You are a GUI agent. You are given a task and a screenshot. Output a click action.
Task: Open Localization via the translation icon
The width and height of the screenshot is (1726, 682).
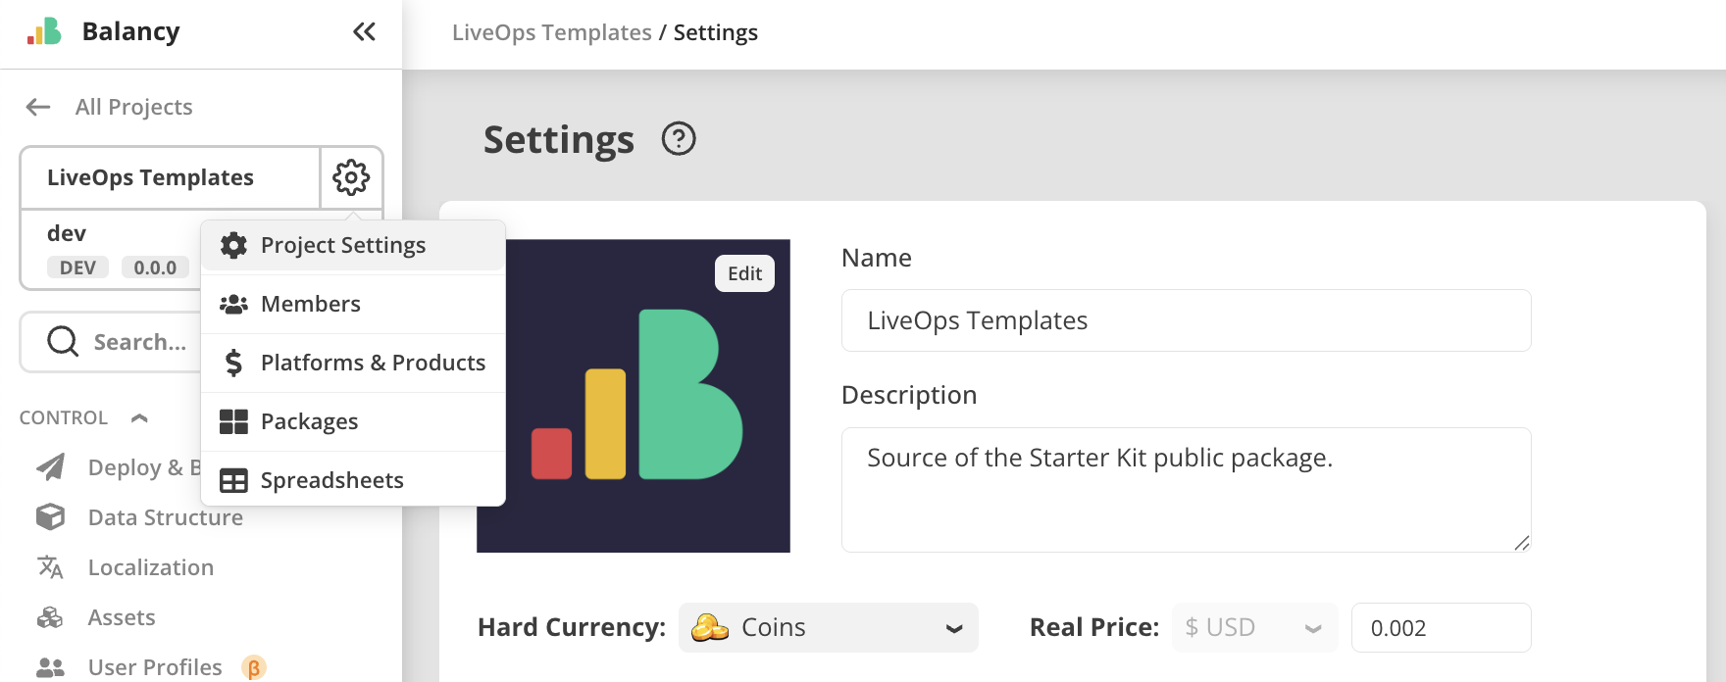click(x=49, y=567)
